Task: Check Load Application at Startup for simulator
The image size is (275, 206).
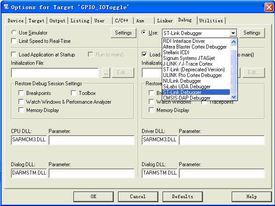Action: tap(14, 54)
